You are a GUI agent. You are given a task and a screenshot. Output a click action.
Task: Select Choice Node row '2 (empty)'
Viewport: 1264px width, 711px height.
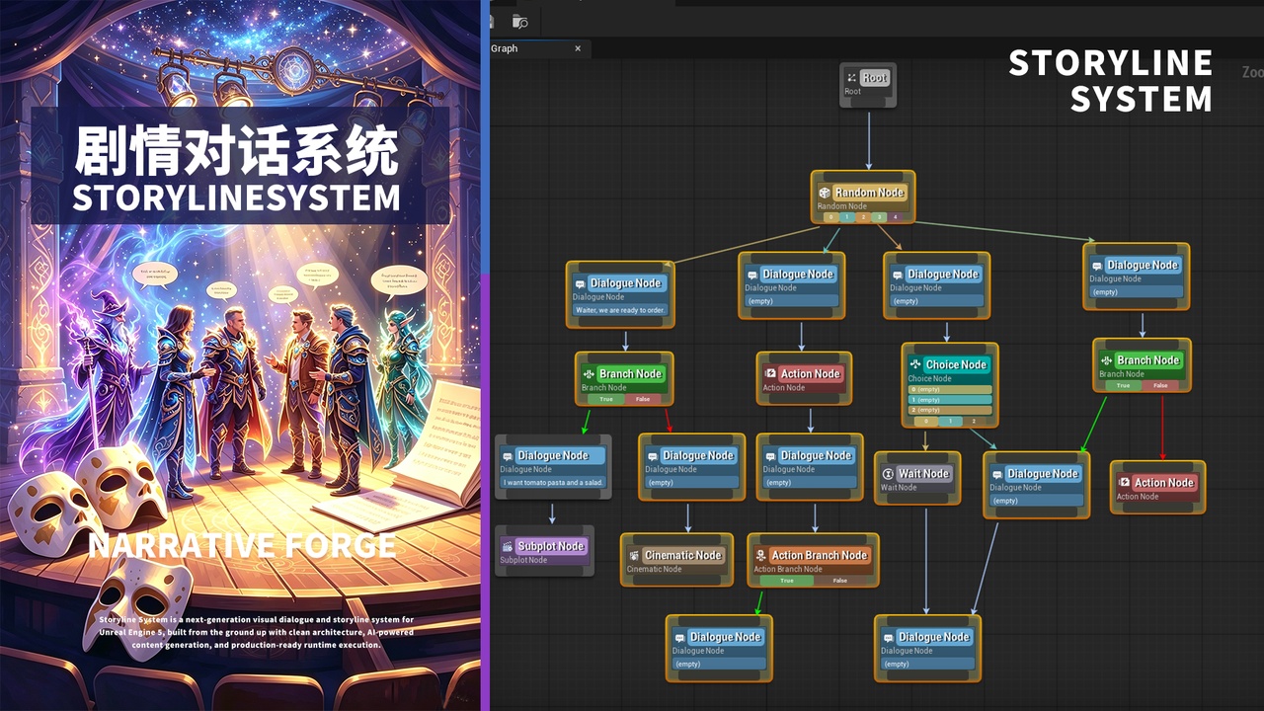[x=949, y=409]
